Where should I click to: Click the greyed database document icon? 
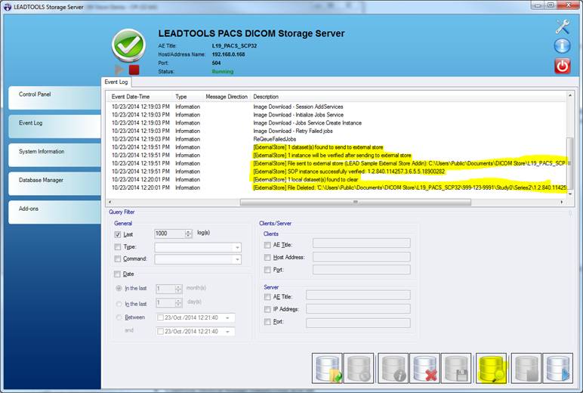click(526, 369)
